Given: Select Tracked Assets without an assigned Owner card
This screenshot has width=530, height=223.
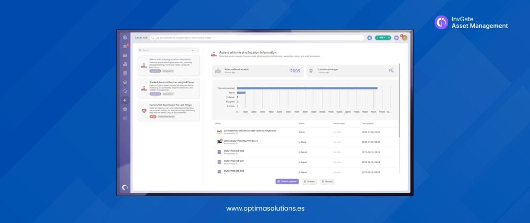Looking at the screenshot, I should [x=169, y=88].
